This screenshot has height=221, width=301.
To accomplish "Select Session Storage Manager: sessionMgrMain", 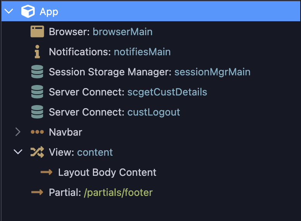I will coord(149,72).
